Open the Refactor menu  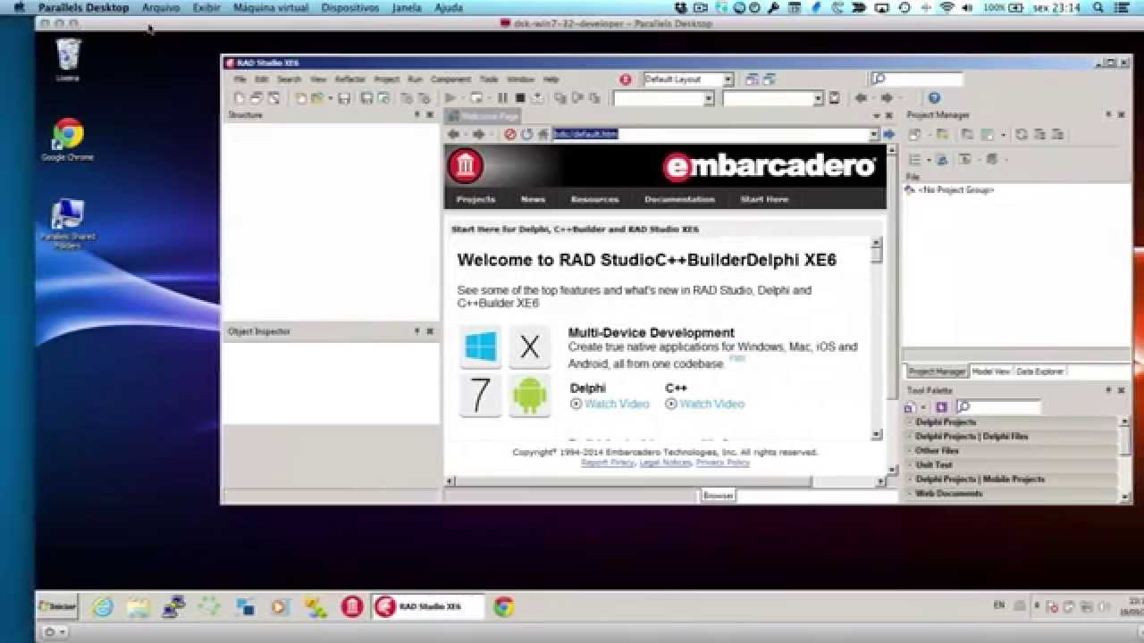coord(350,79)
